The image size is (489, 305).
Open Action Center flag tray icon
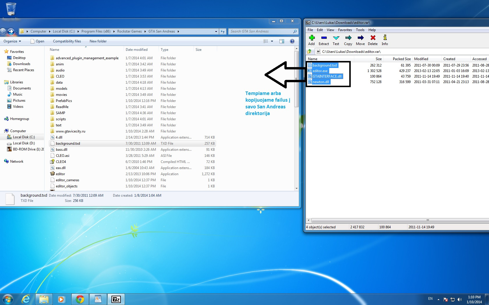coord(446,299)
